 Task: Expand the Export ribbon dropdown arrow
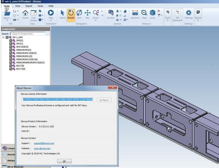[x=198, y=20]
